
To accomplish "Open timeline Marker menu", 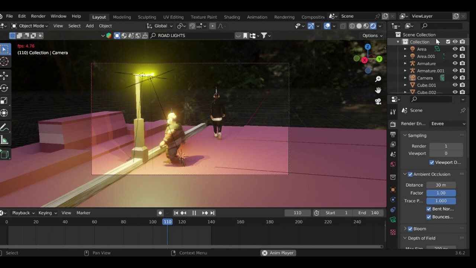I will click(x=83, y=213).
